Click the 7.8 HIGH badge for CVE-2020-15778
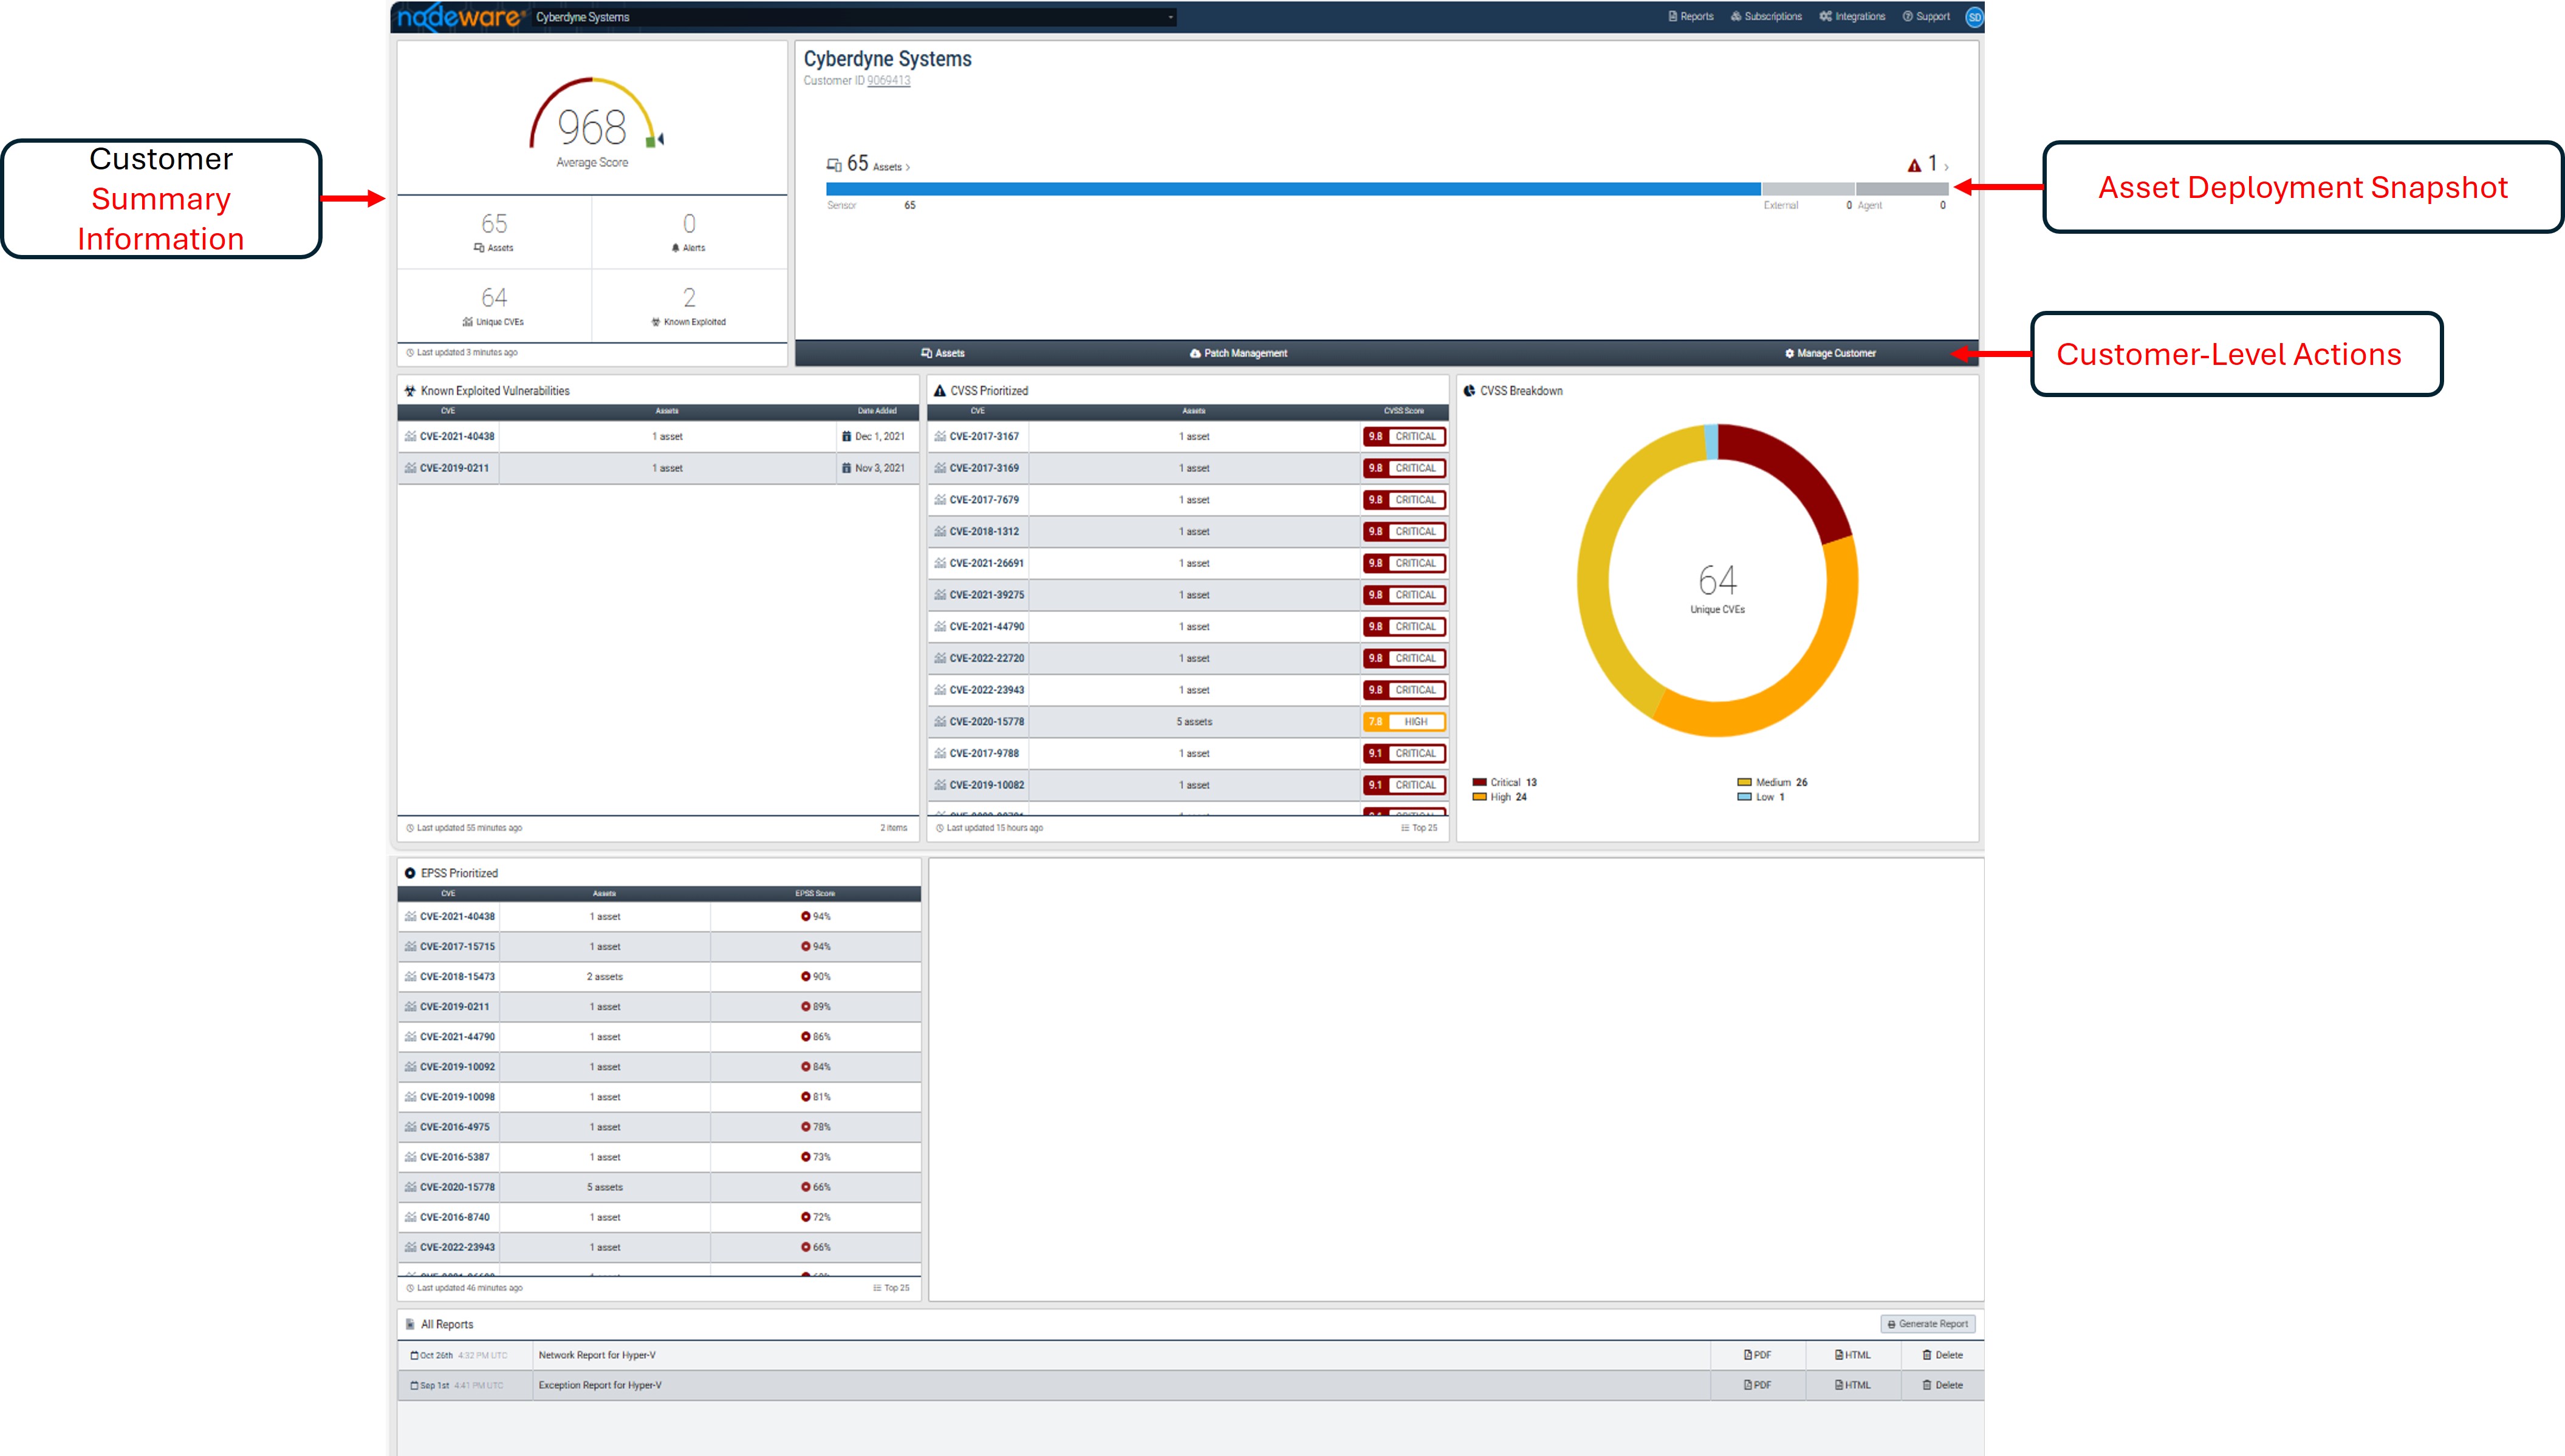This screenshot has width=2565, height=1456. click(x=1405, y=721)
